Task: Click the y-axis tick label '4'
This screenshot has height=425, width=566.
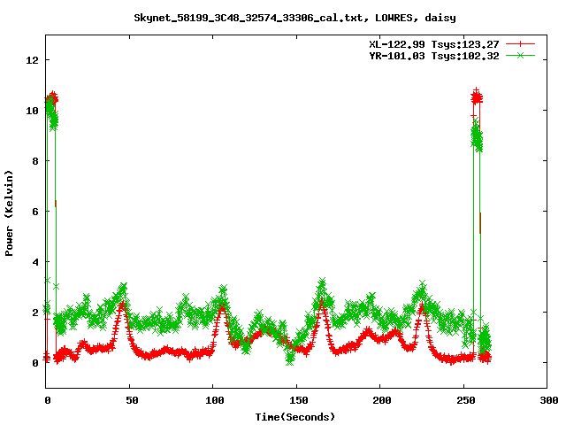Action: (x=35, y=262)
